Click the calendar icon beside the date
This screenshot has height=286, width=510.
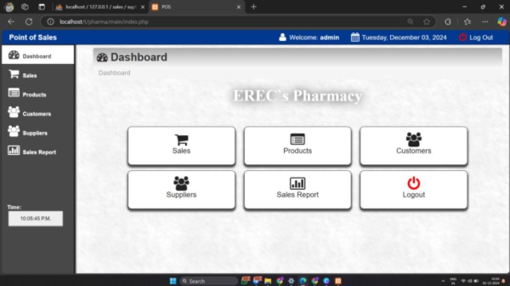click(x=354, y=37)
